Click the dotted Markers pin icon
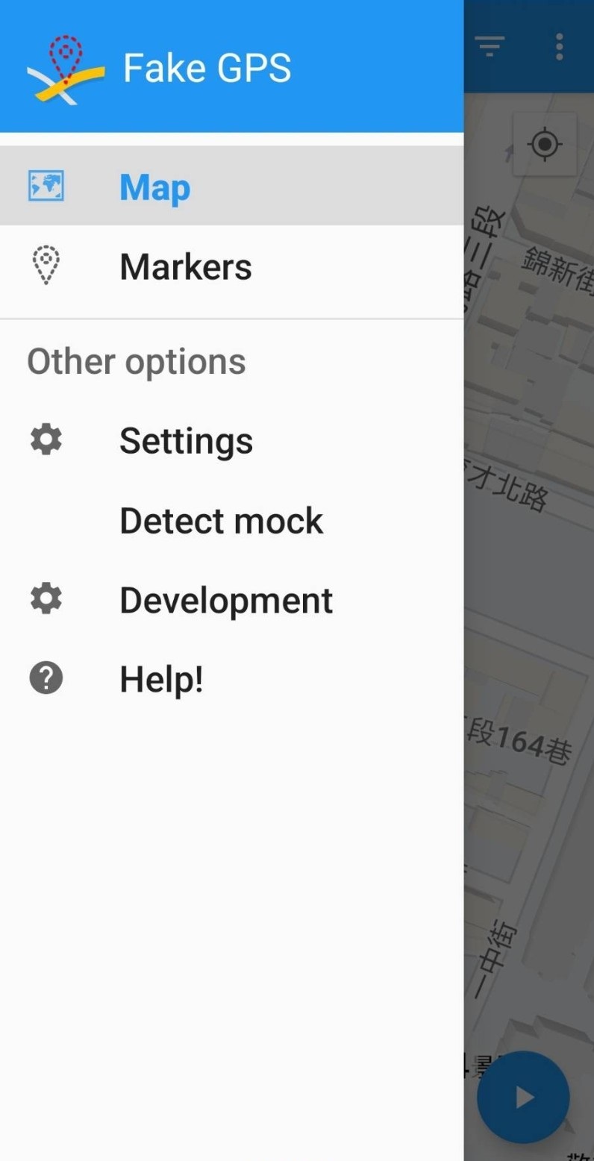The width and height of the screenshot is (594, 1161). [46, 266]
